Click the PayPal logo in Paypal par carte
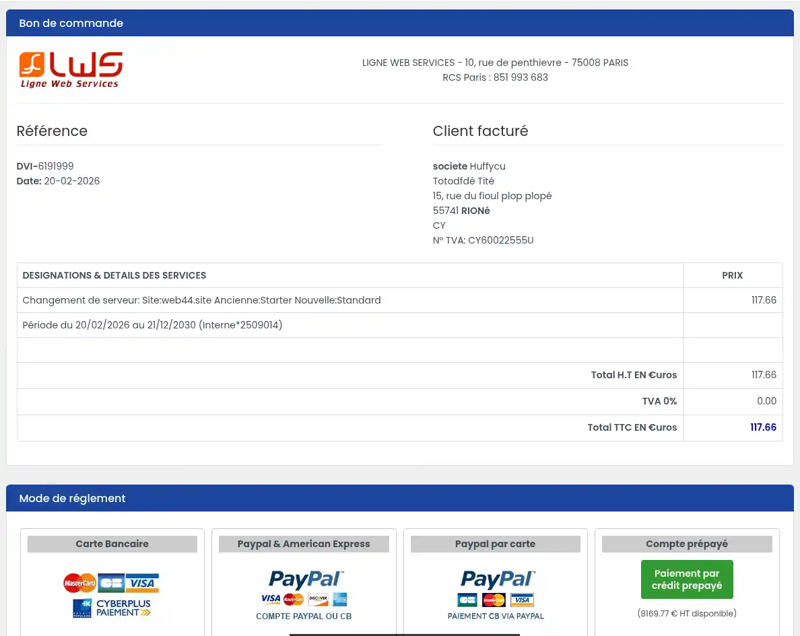Image resolution: width=800 pixels, height=636 pixels. pyautogui.click(x=498, y=579)
